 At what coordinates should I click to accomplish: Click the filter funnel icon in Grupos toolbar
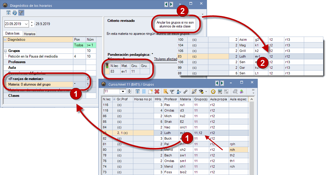click(172, 91)
